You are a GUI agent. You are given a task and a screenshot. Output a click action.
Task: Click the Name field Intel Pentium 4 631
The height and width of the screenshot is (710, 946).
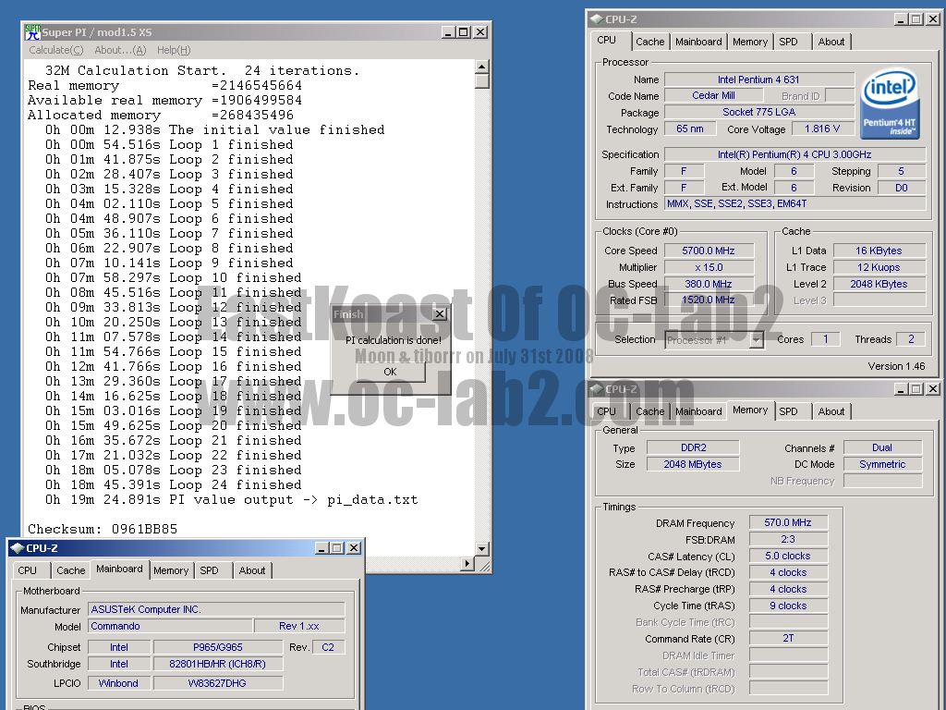pyautogui.click(x=759, y=80)
